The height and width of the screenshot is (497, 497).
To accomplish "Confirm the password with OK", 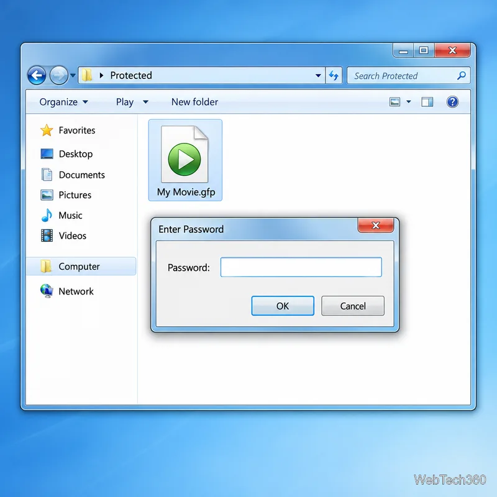I will click(x=283, y=306).
